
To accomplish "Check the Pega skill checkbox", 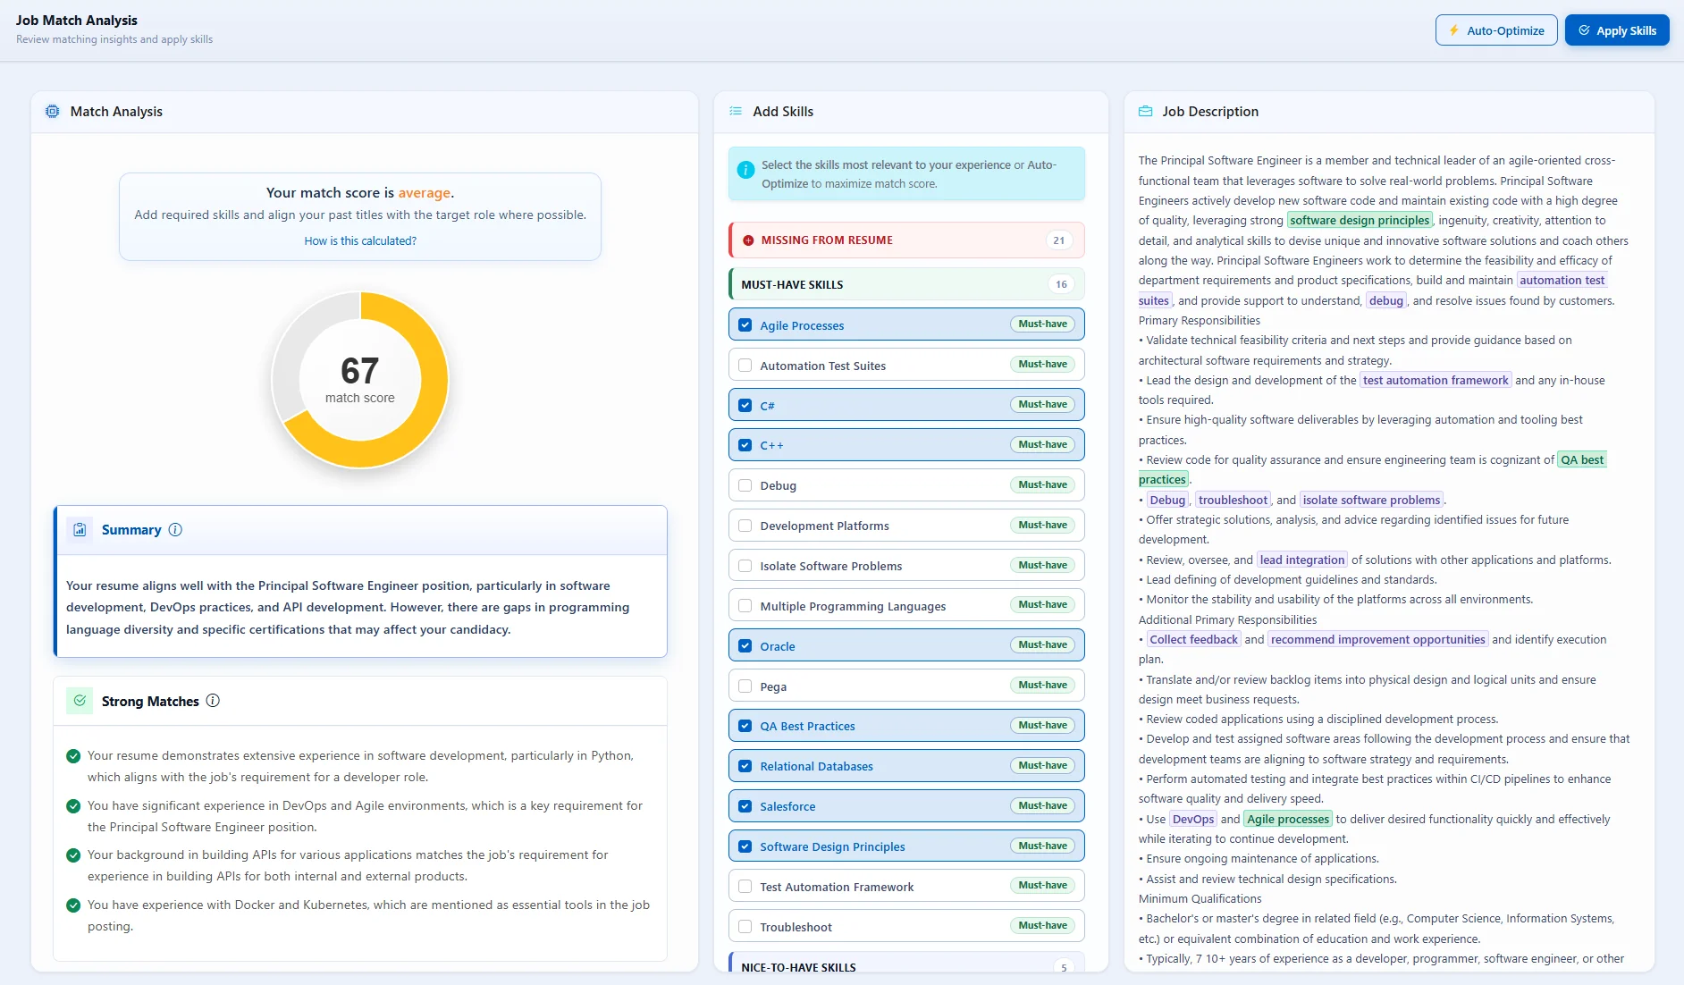I will 745,686.
